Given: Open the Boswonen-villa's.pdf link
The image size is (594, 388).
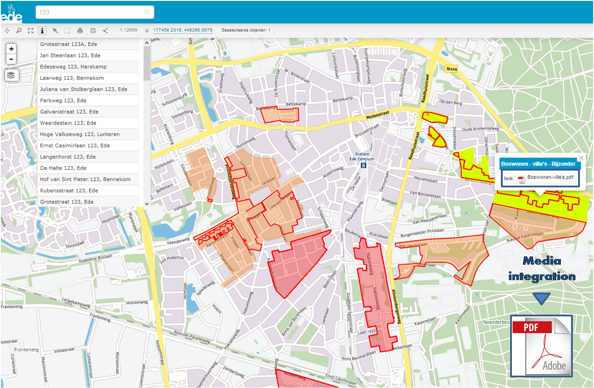Looking at the screenshot, I should [x=550, y=178].
